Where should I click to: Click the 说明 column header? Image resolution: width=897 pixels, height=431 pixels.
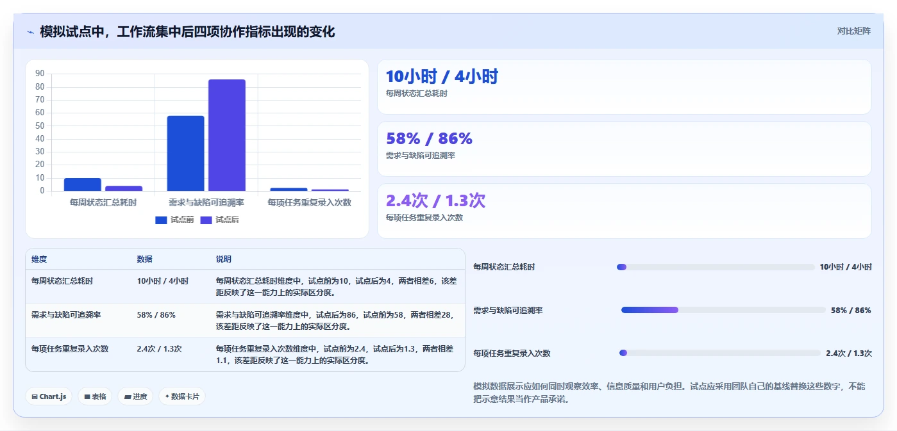point(224,259)
